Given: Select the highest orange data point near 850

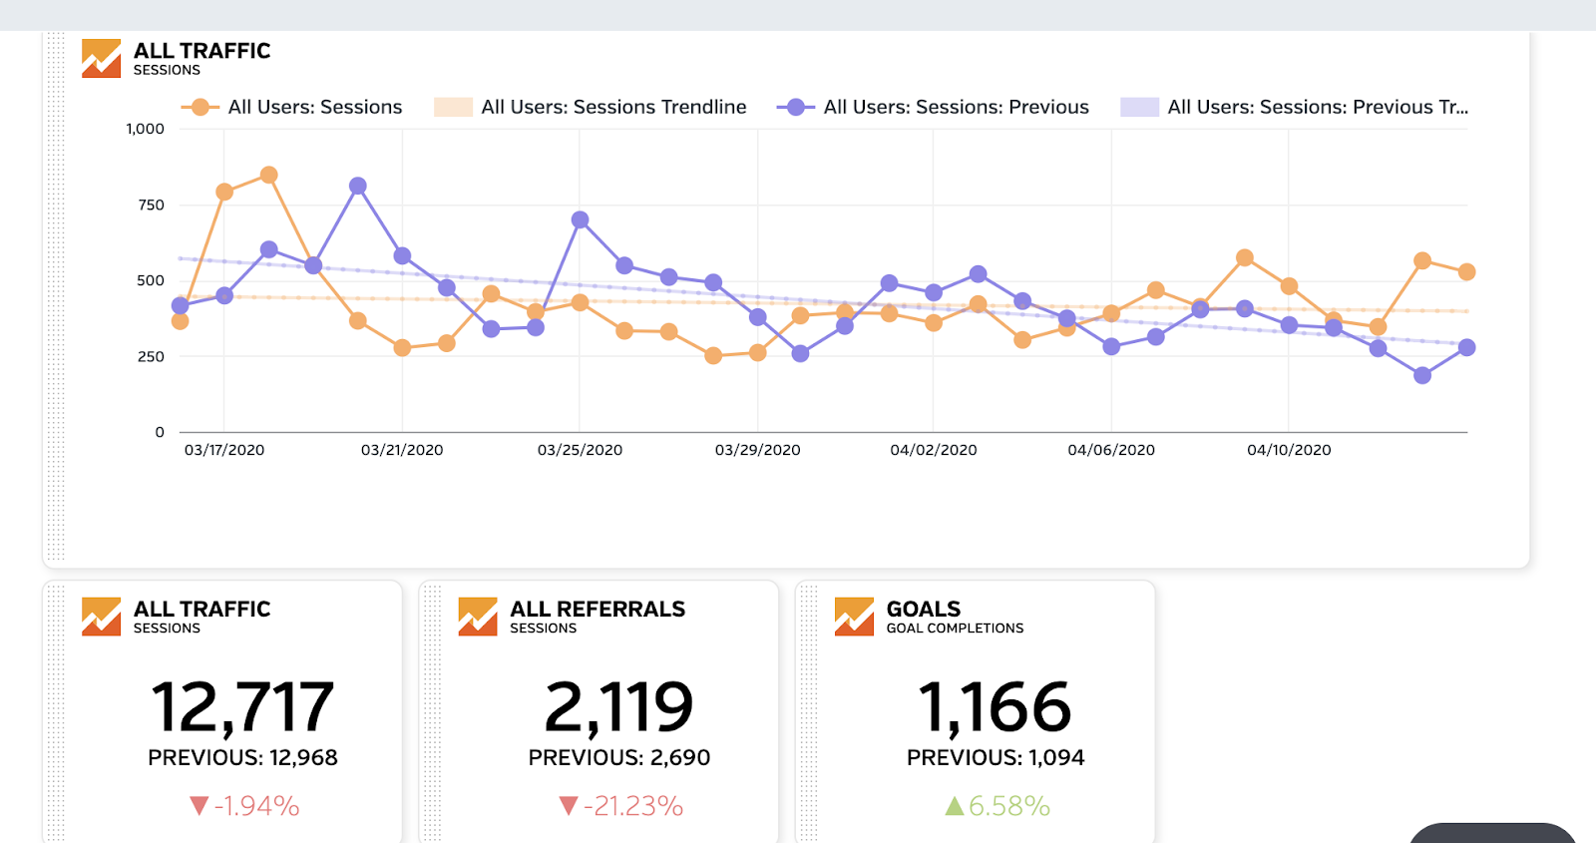Looking at the screenshot, I should coord(268,176).
